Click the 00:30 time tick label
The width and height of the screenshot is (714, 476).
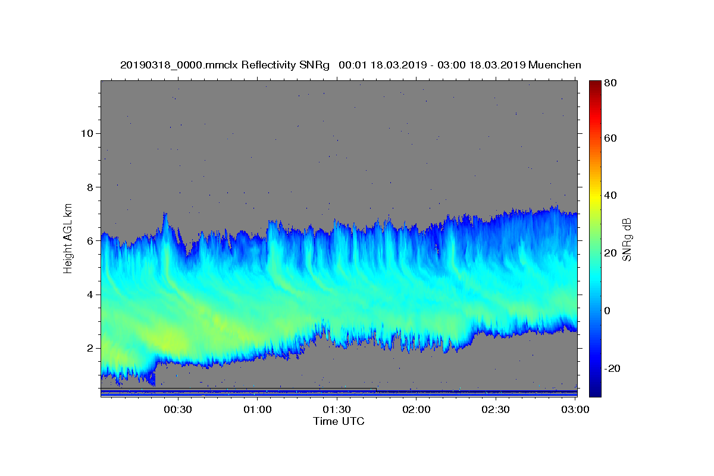tap(177, 410)
